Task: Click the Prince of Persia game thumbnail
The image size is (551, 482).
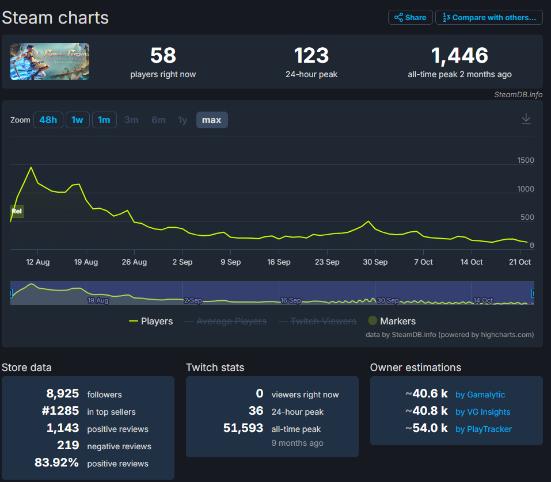Action: pos(50,62)
